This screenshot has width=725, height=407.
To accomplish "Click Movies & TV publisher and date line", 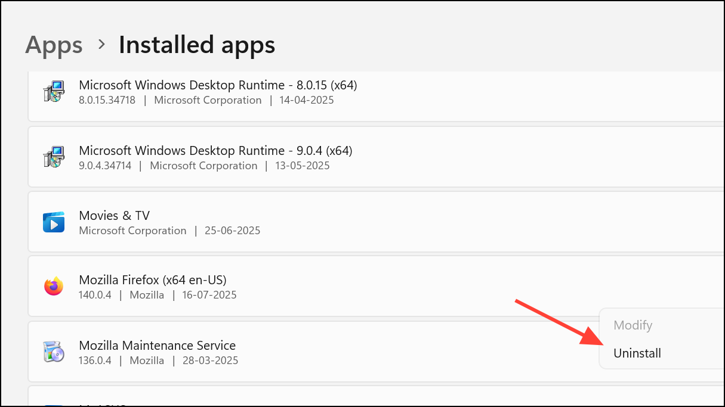I will click(169, 231).
